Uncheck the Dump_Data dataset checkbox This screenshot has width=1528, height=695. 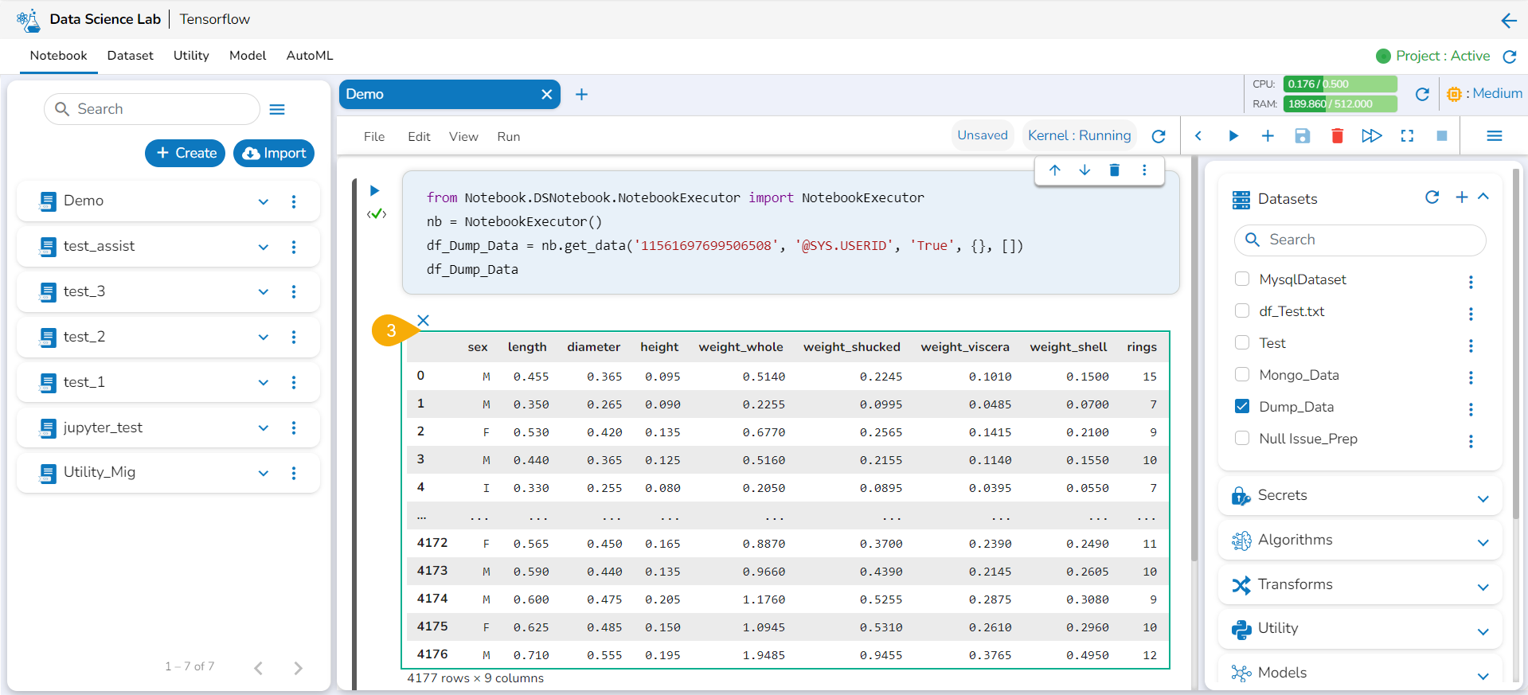pos(1242,406)
